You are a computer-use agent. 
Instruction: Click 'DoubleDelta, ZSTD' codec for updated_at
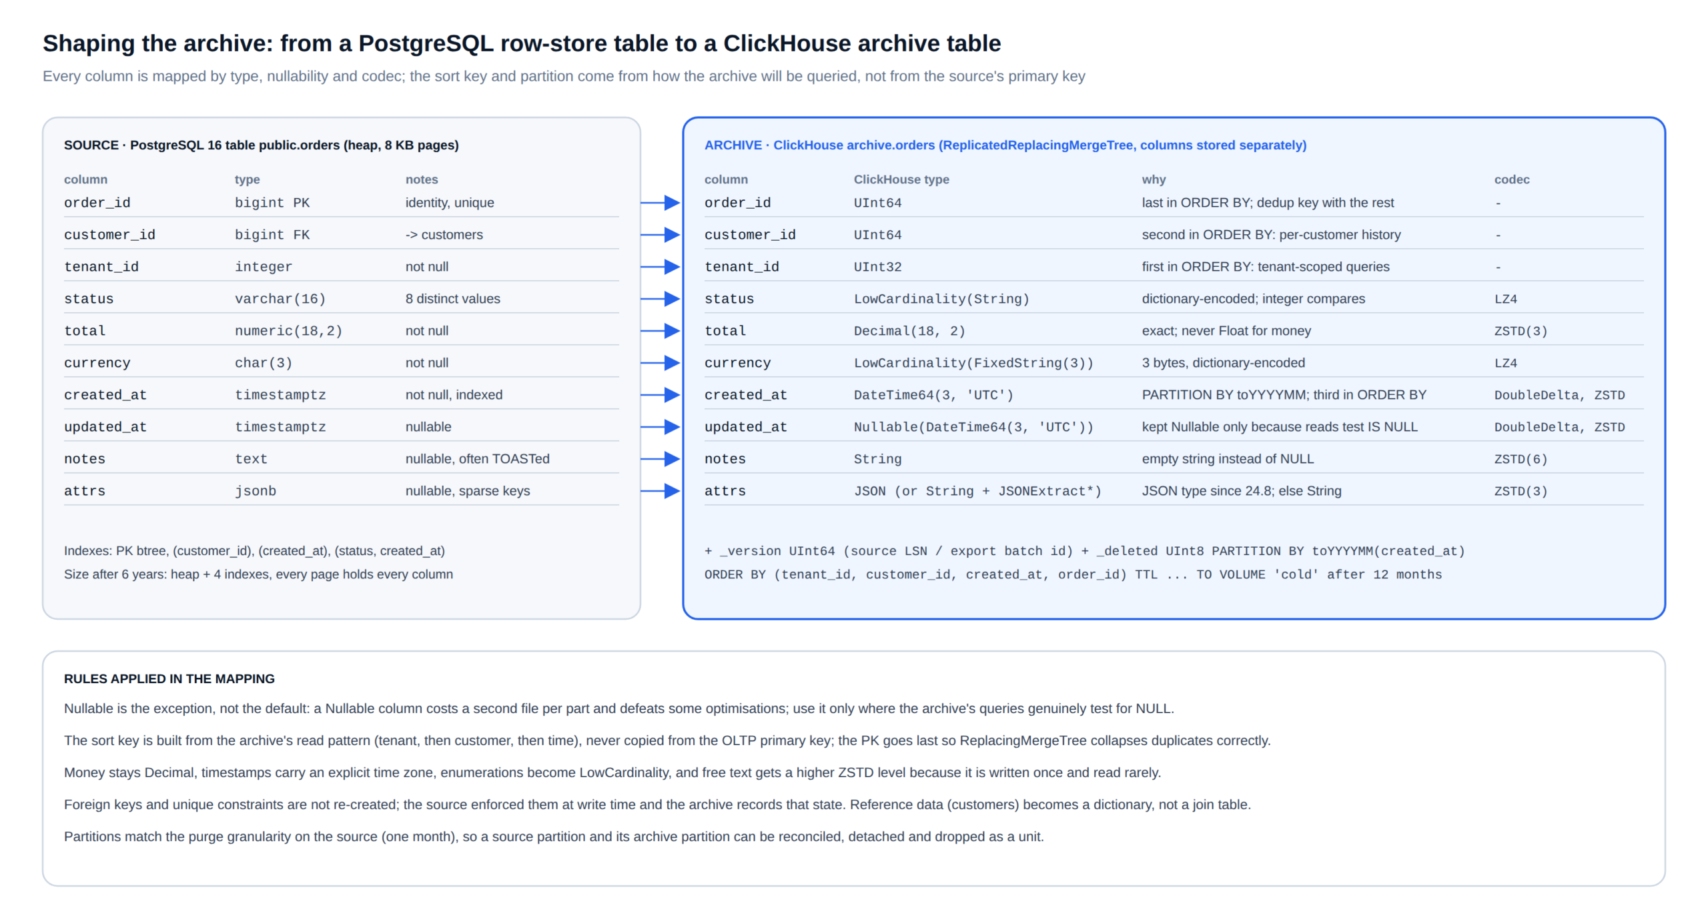pos(1559,427)
